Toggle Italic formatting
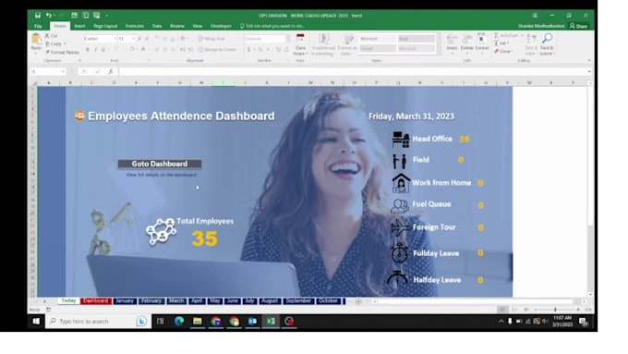The width and height of the screenshot is (628, 354). (x=95, y=50)
